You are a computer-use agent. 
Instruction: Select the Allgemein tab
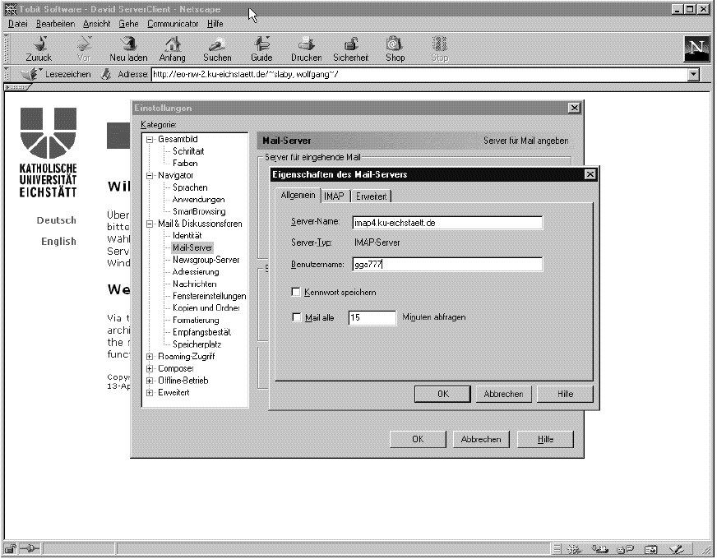pyautogui.click(x=298, y=195)
